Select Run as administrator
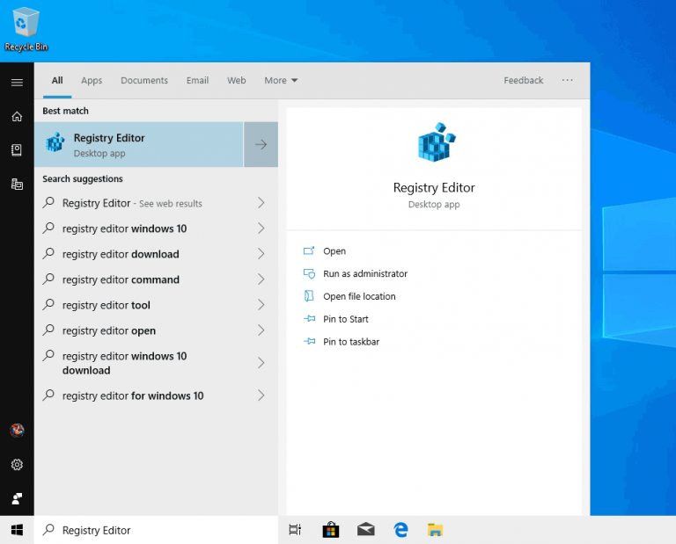Image resolution: width=676 pixels, height=544 pixels. pyautogui.click(x=364, y=274)
